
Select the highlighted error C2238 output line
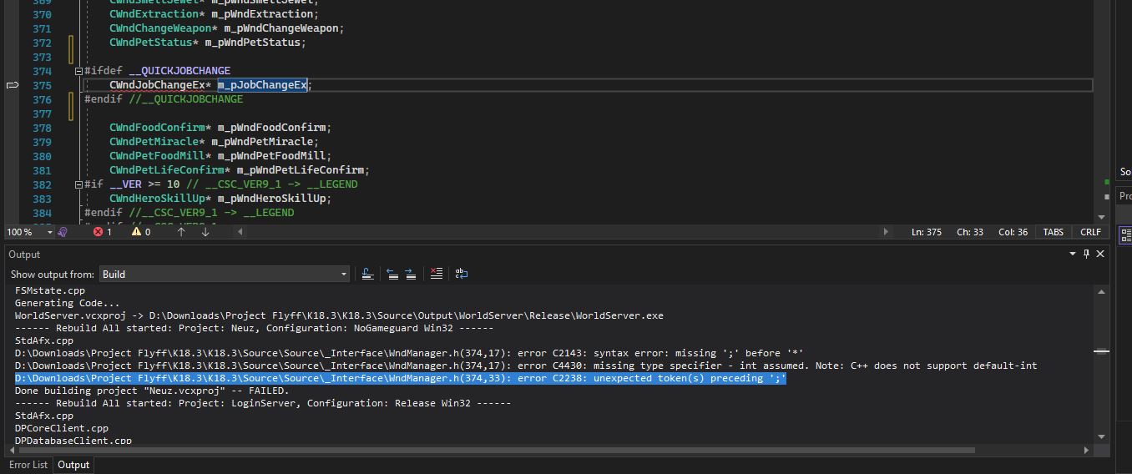(x=401, y=378)
